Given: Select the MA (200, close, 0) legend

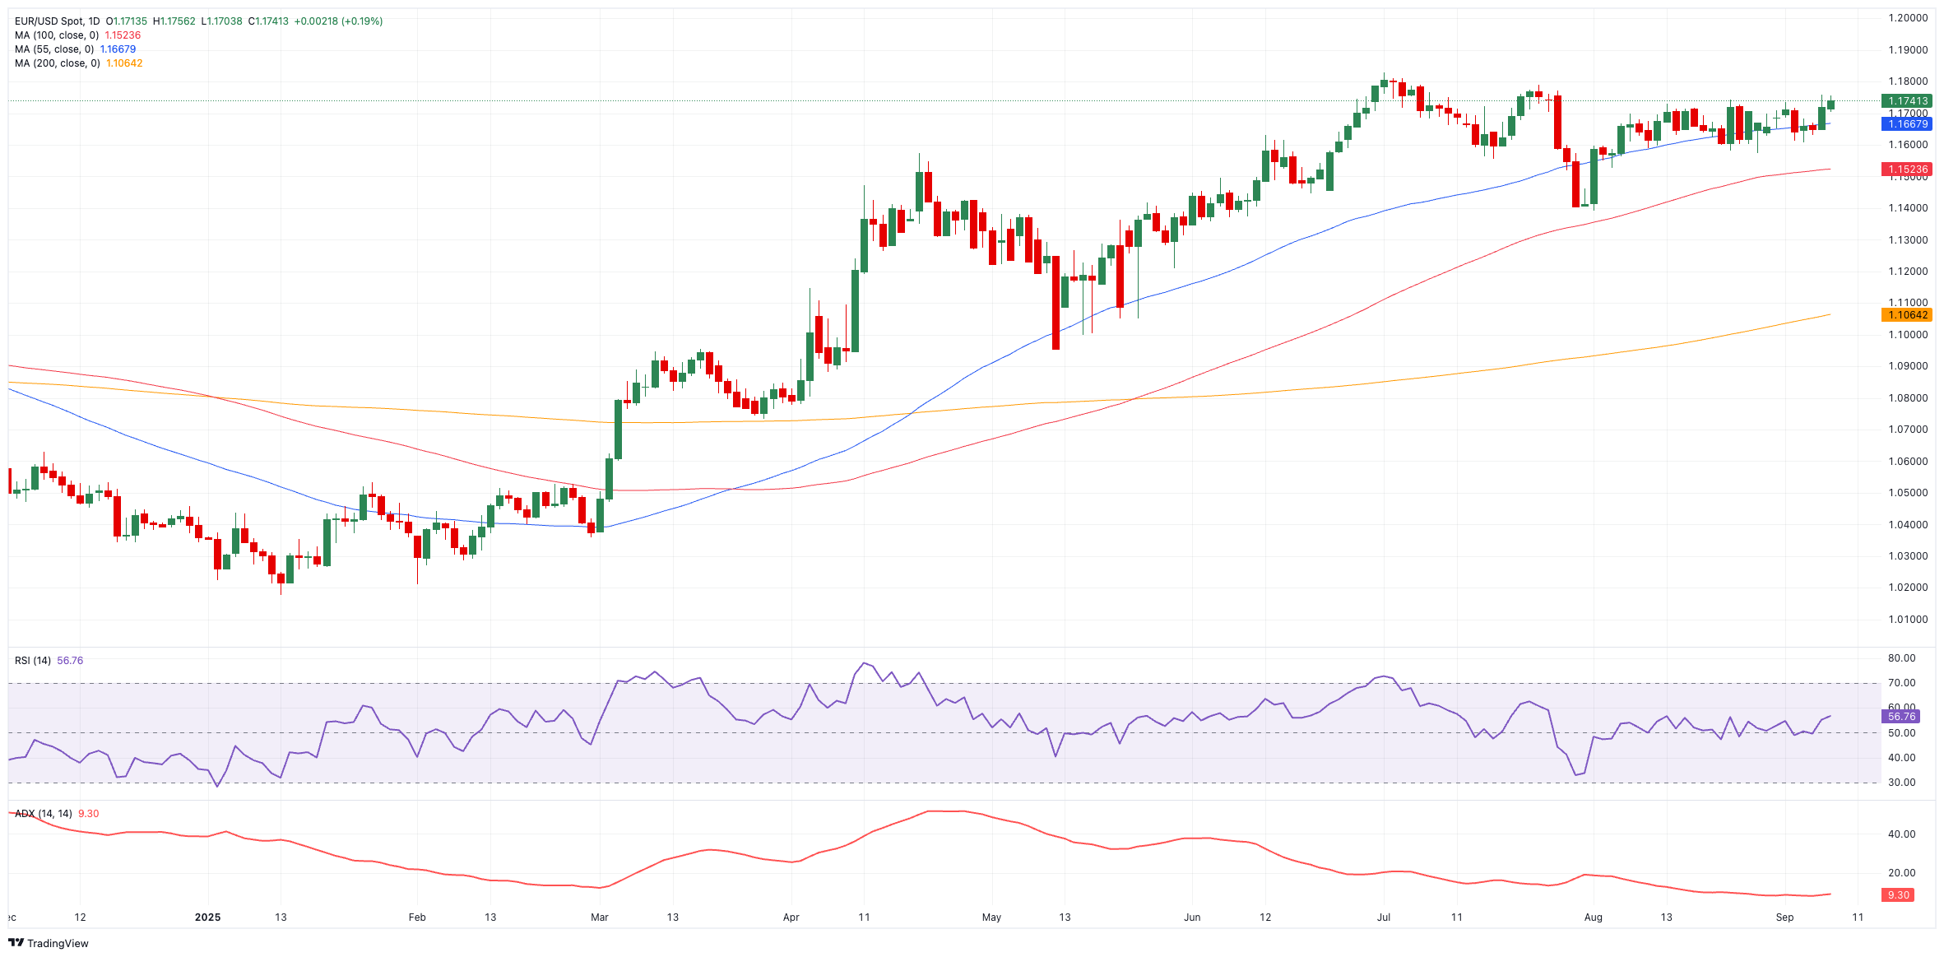Looking at the screenshot, I should (x=57, y=63).
